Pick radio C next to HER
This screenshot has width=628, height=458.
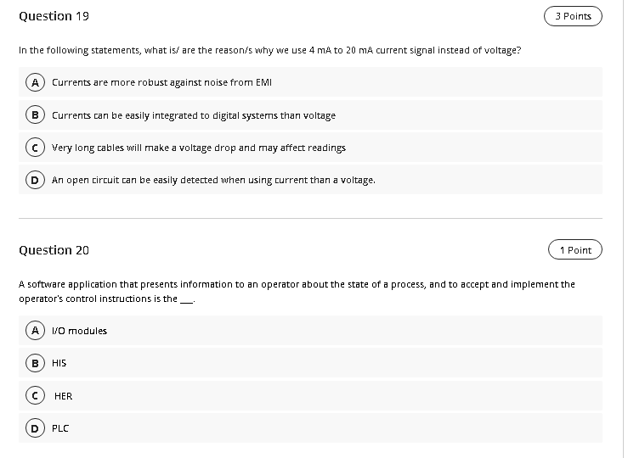coord(35,395)
